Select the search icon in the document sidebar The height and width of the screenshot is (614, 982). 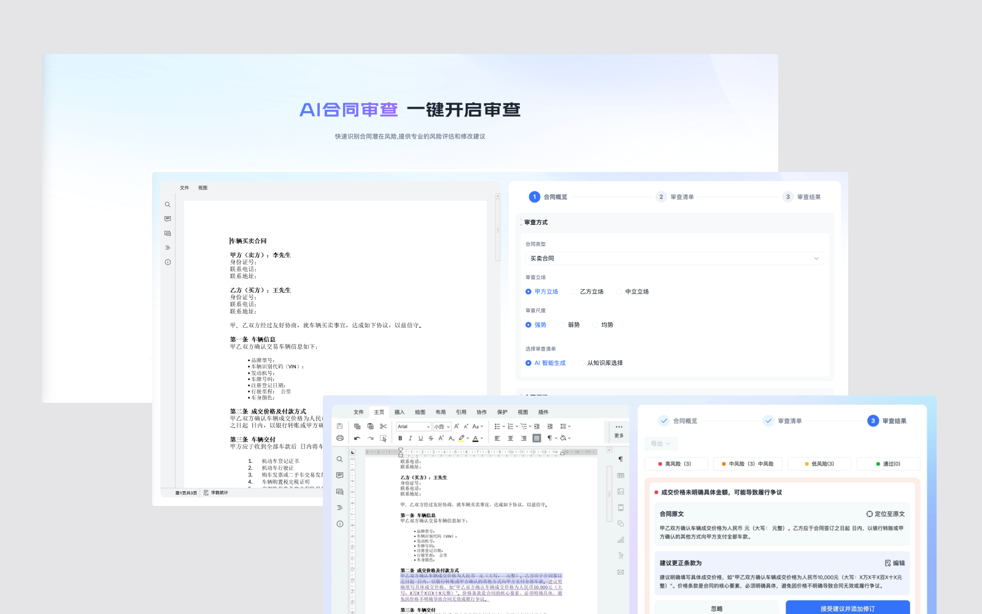(168, 204)
